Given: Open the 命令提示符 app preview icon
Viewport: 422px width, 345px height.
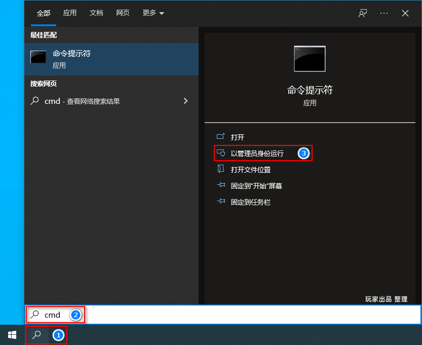Looking at the screenshot, I should pos(309,59).
